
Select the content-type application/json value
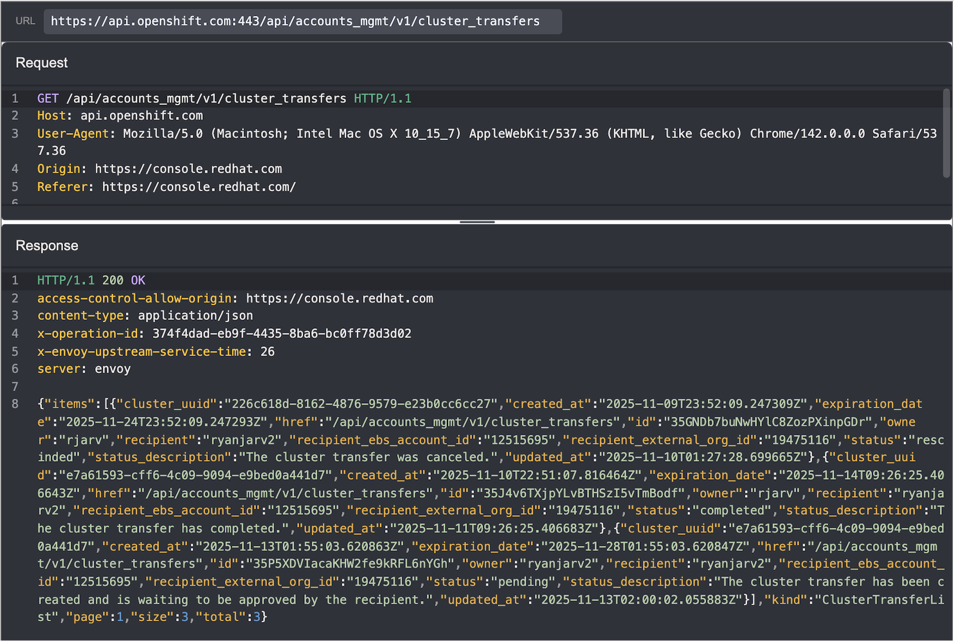(195, 315)
